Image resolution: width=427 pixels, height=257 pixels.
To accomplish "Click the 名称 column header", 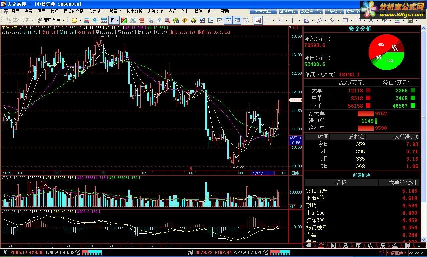I will tap(341, 183).
